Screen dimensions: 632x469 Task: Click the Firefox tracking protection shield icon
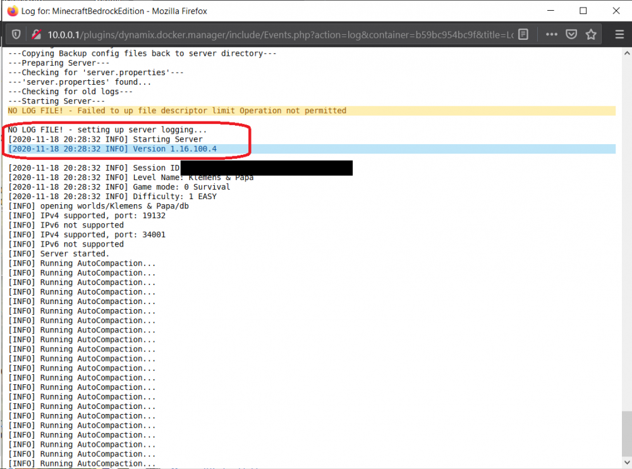coord(16,35)
